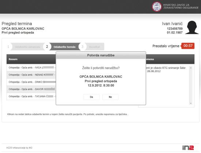201x153 pixels.
Task: Select the IVICA L. resource row
Action: point(31,68)
